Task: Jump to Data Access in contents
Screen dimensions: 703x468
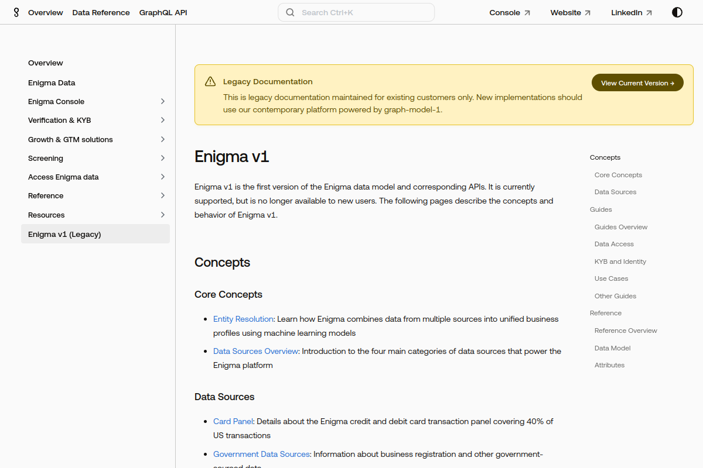Action: pyautogui.click(x=614, y=244)
